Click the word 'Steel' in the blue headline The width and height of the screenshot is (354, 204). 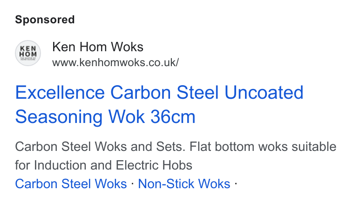tap(197, 93)
